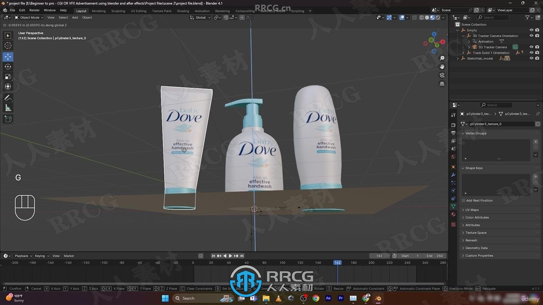Click the viewport zoom magnifier icon
Image resolution: width=543 pixels, height=305 pixels.
coord(442,58)
